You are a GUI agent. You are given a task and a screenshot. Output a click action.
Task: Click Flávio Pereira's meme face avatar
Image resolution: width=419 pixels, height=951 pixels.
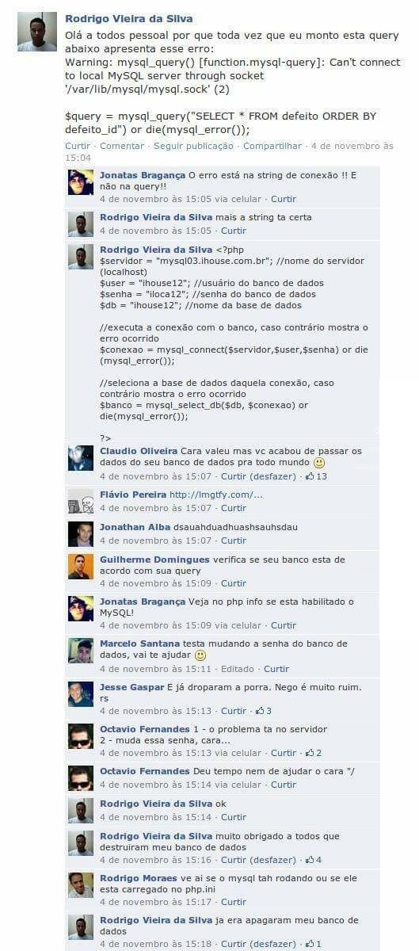tap(81, 501)
